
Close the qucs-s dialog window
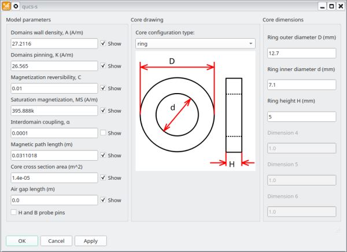click(340, 6)
